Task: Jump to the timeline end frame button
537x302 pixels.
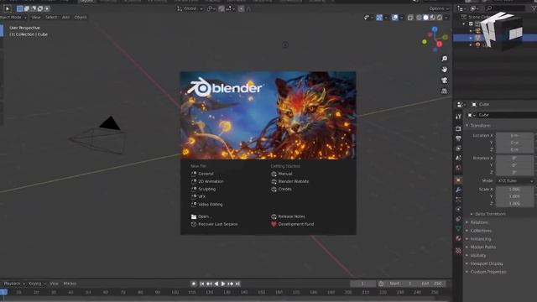Action: coord(237,284)
